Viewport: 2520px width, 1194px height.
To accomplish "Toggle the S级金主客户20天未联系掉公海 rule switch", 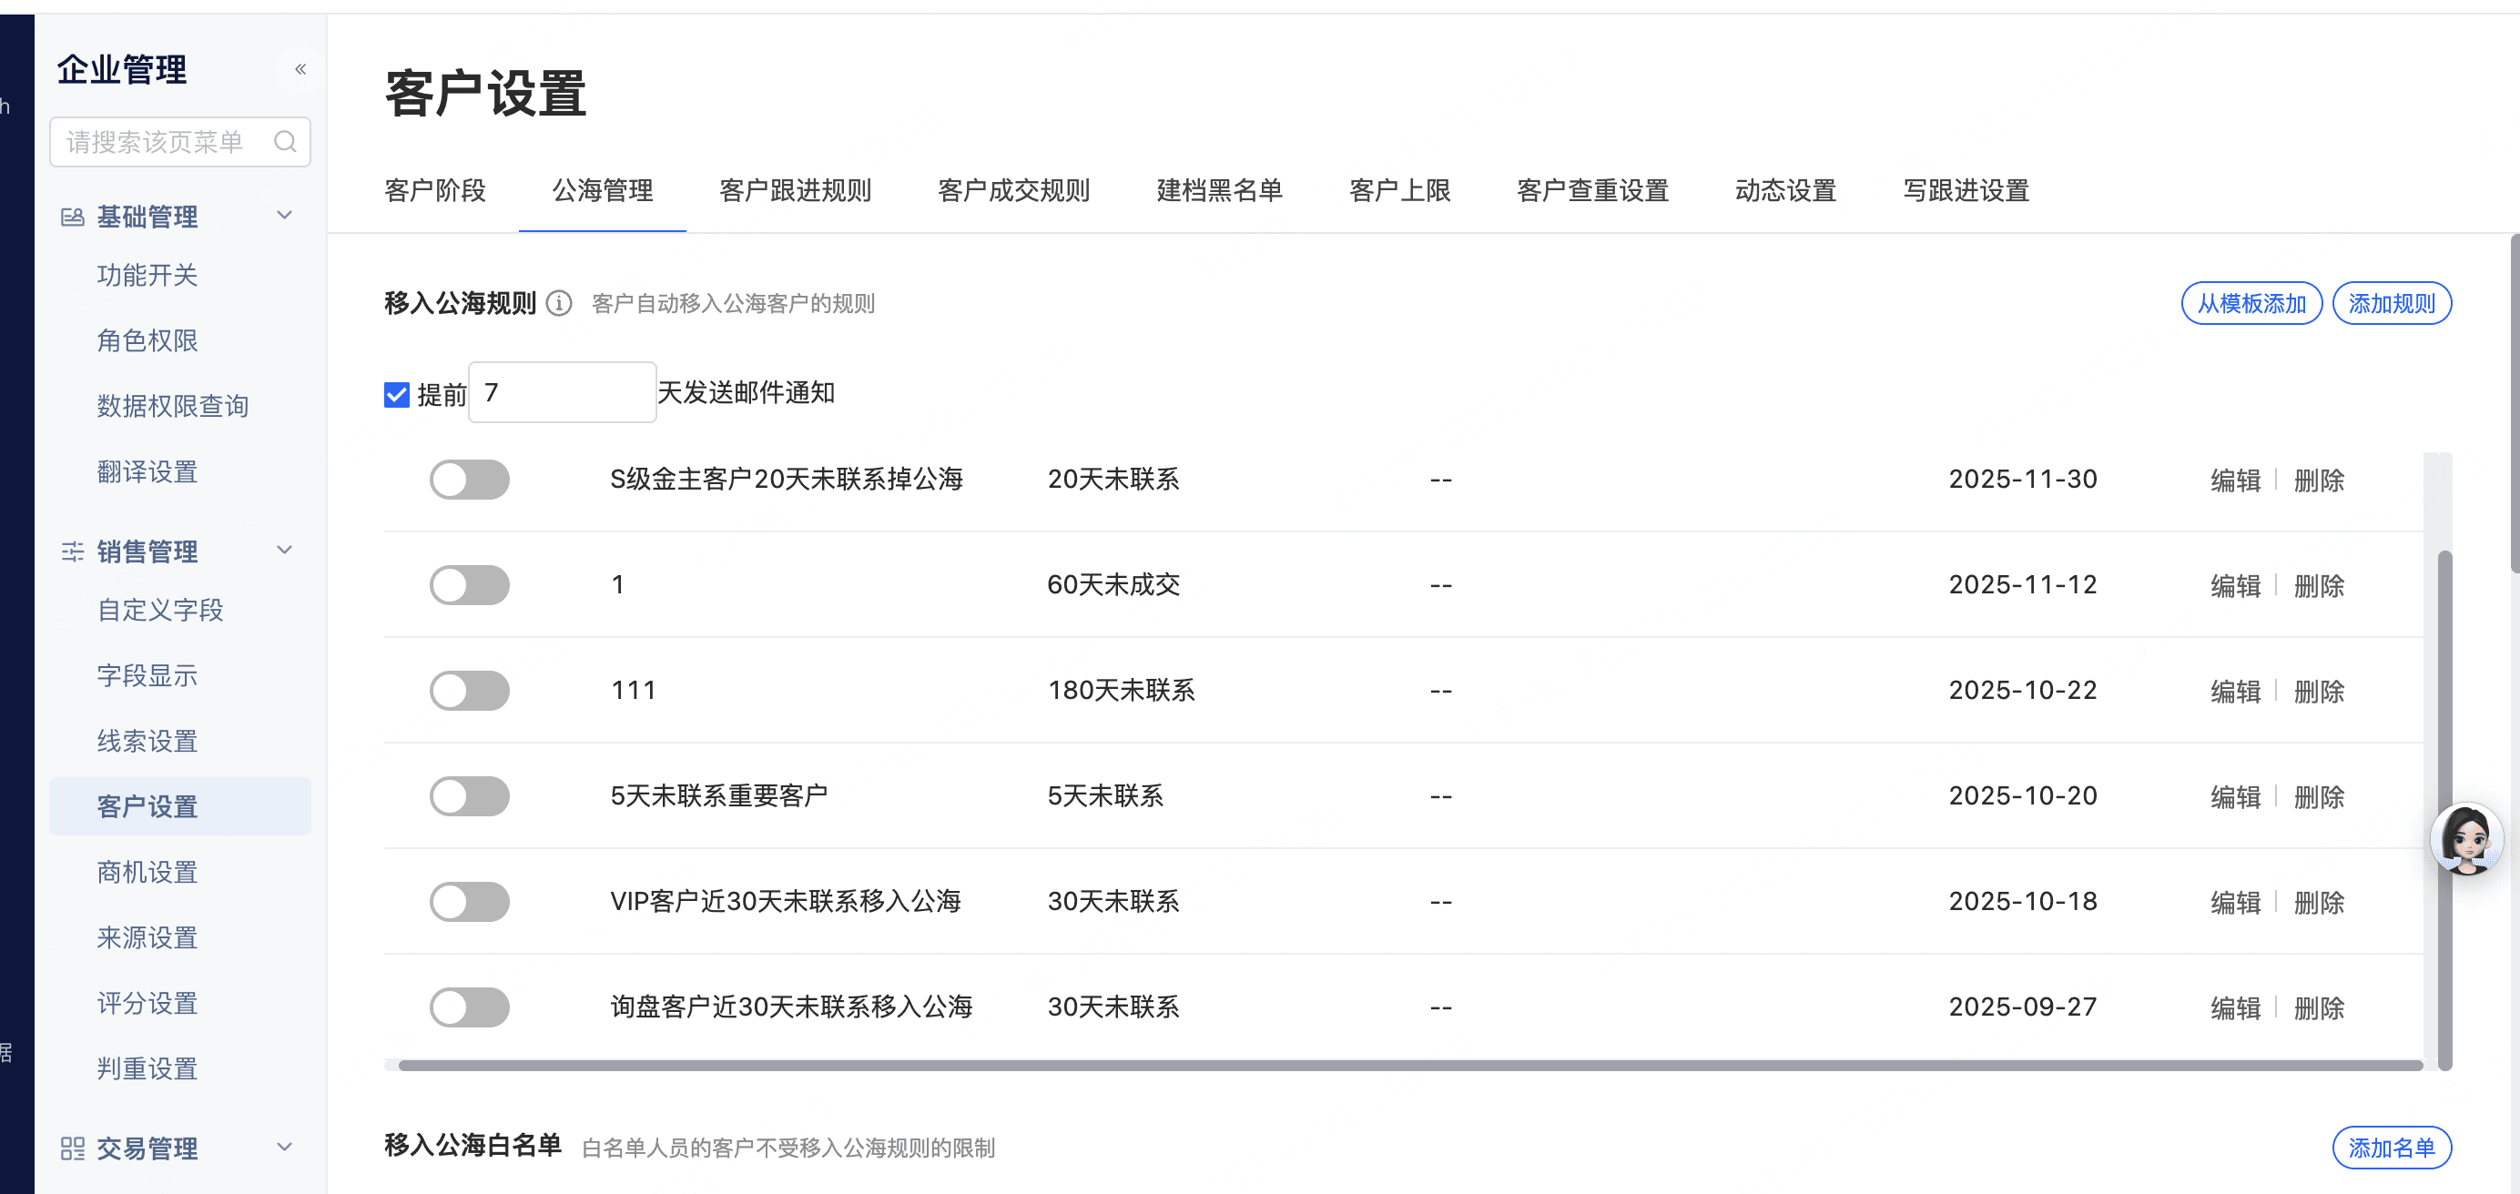I will [470, 480].
